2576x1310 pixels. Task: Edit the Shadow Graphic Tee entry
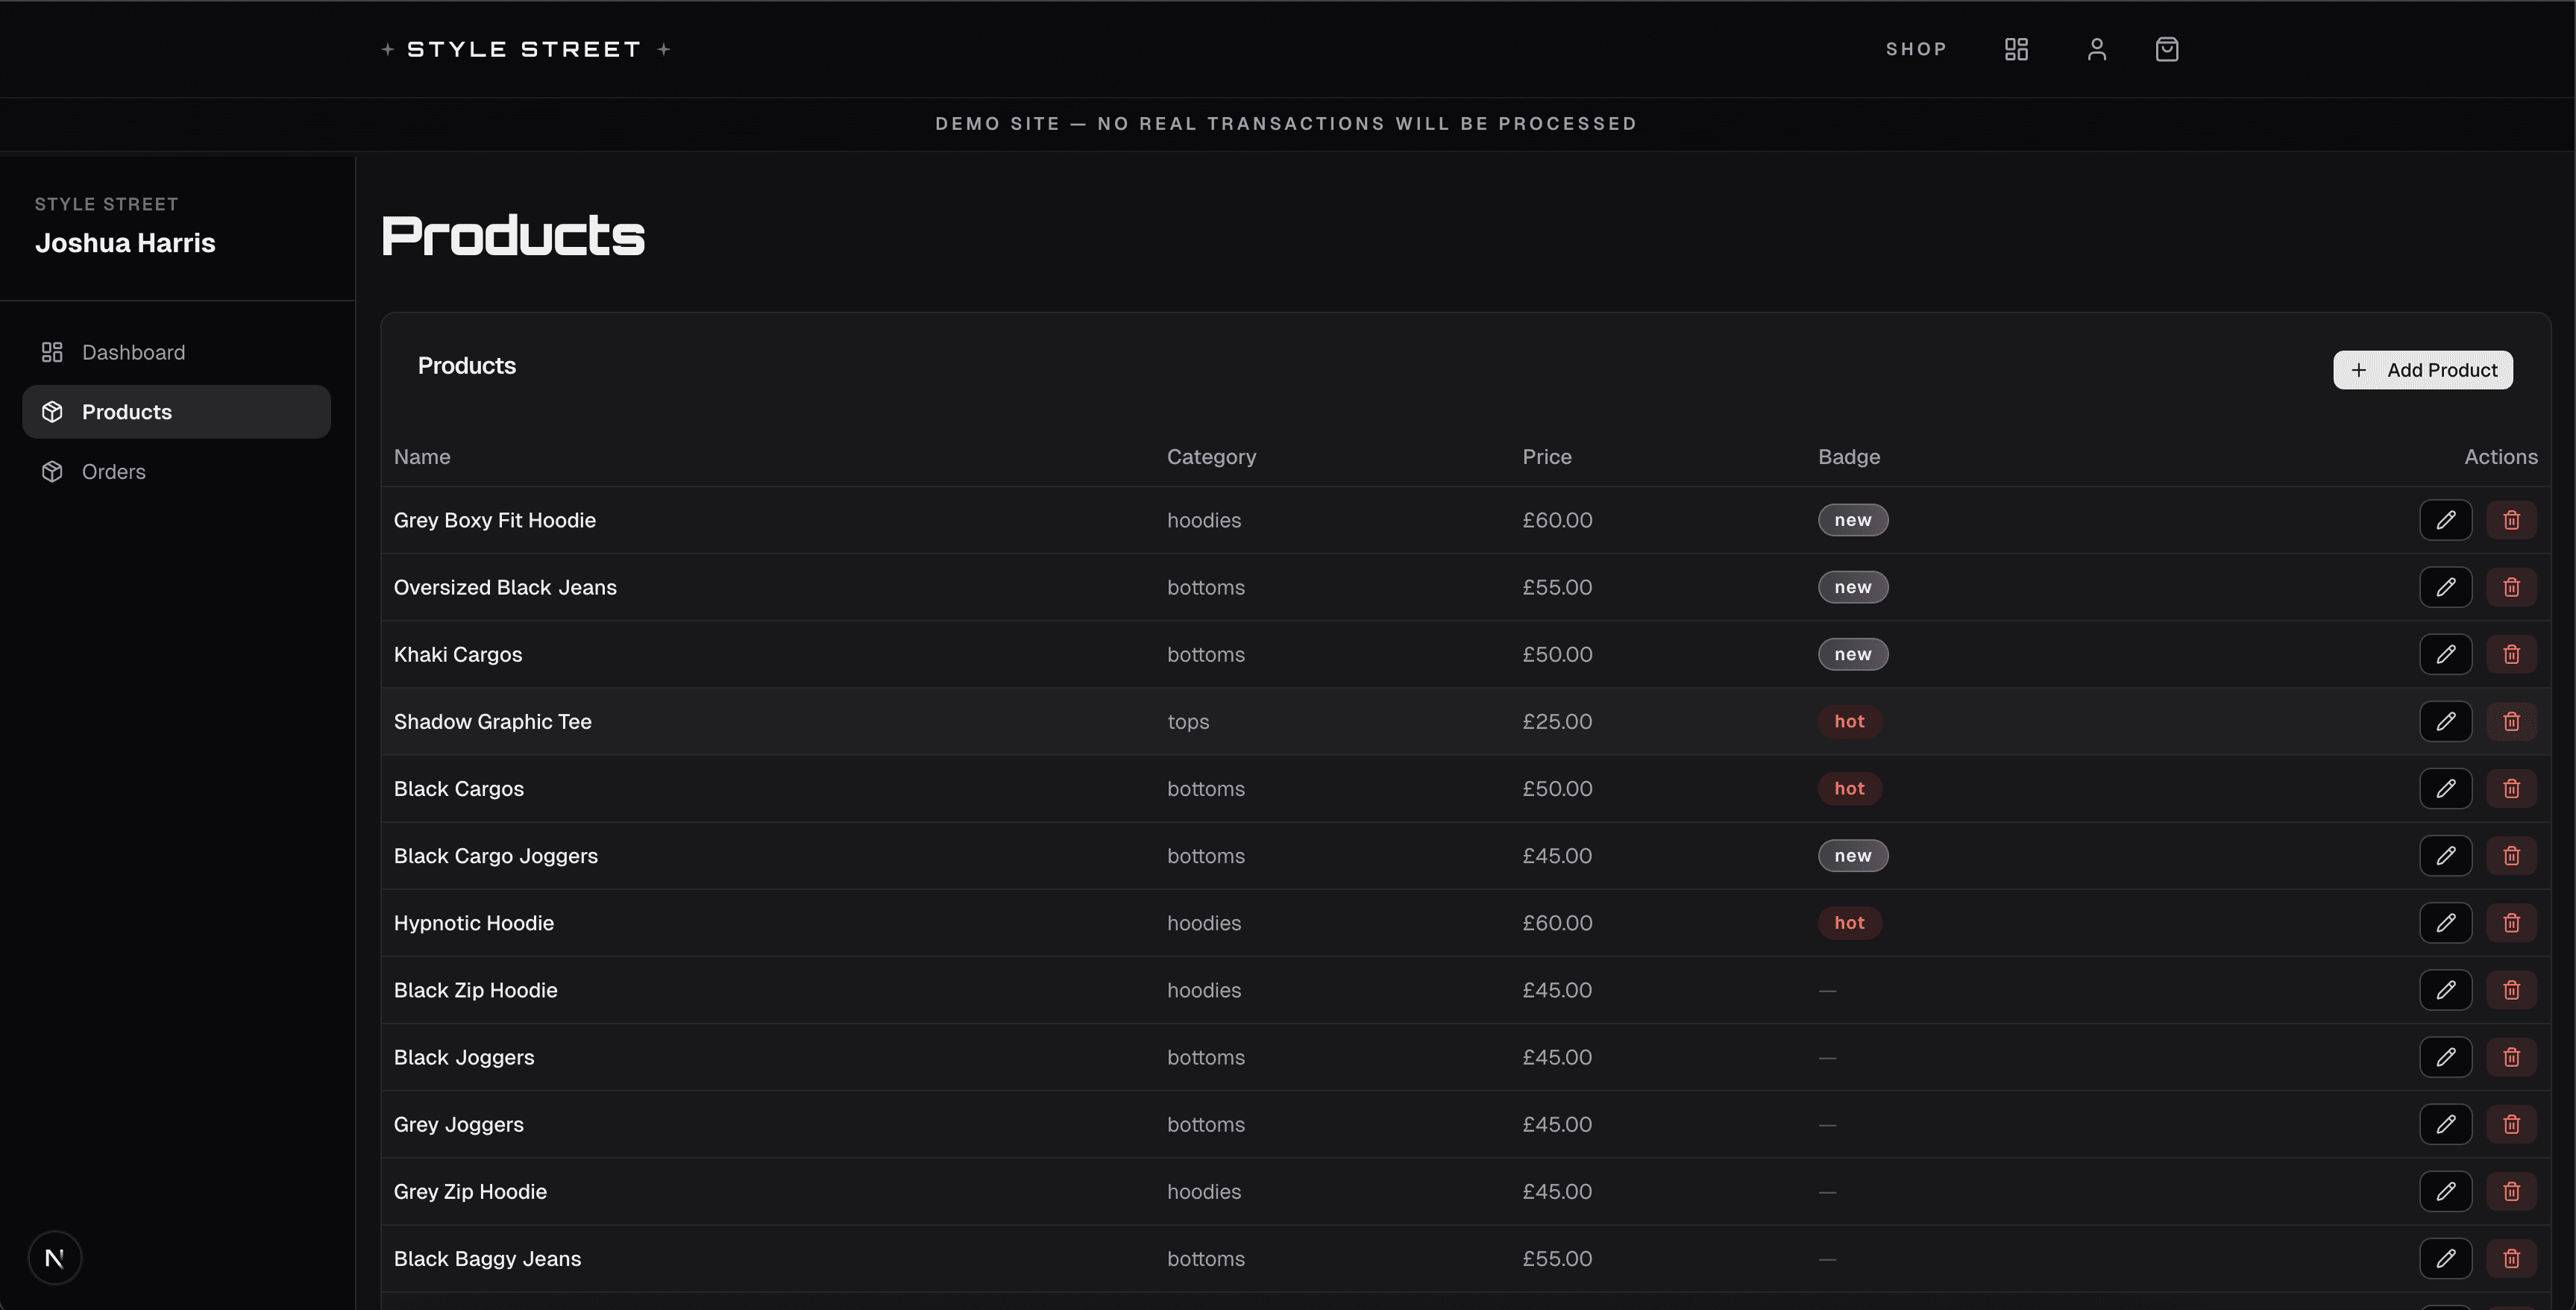click(2446, 720)
